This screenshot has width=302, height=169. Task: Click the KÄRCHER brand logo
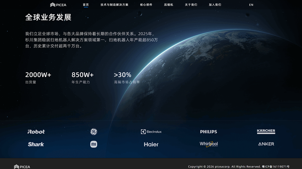tap(266, 131)
